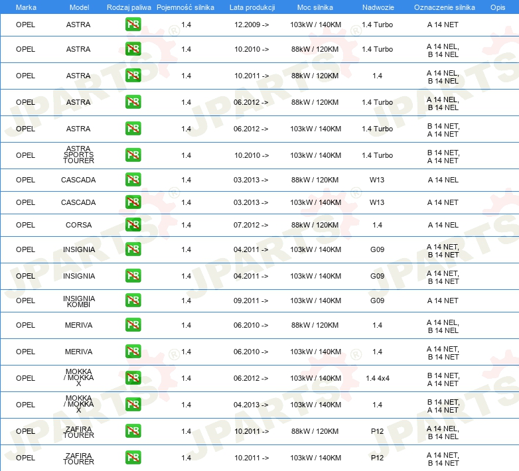Screen dimensions: 519x471
Task: Select the ASTRA SPORTS TOURER model cell
Action: [x=78, y=155]
